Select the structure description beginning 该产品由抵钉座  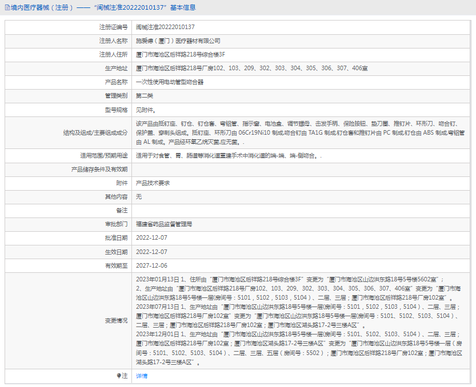click(x=300, y=133)
